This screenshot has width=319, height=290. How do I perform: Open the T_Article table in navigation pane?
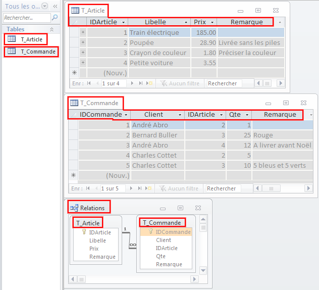pyautogui.click(x=26, y=39)
